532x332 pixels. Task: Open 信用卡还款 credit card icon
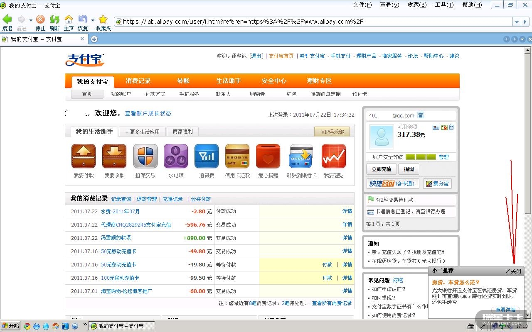237,156
